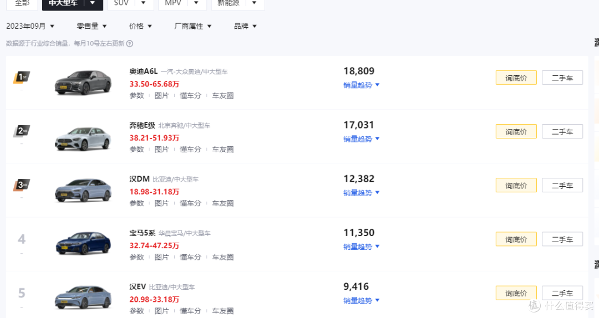Click price 33.50-65.68万 of 奥迪A6L
599x318 pixels.
(154, 84)
